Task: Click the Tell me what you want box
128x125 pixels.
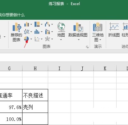Action: 12,15
